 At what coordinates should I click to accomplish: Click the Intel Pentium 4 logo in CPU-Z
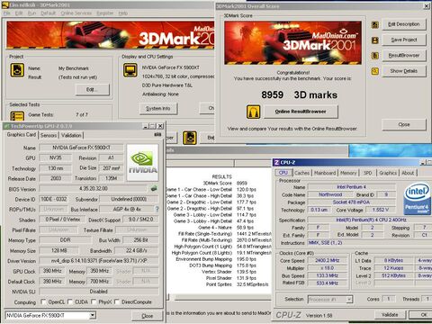[417, 200]
